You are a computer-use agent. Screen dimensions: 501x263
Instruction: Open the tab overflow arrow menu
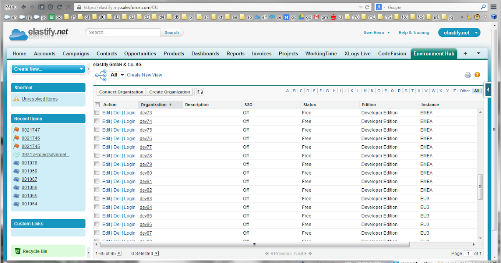(x=478, y=53)
